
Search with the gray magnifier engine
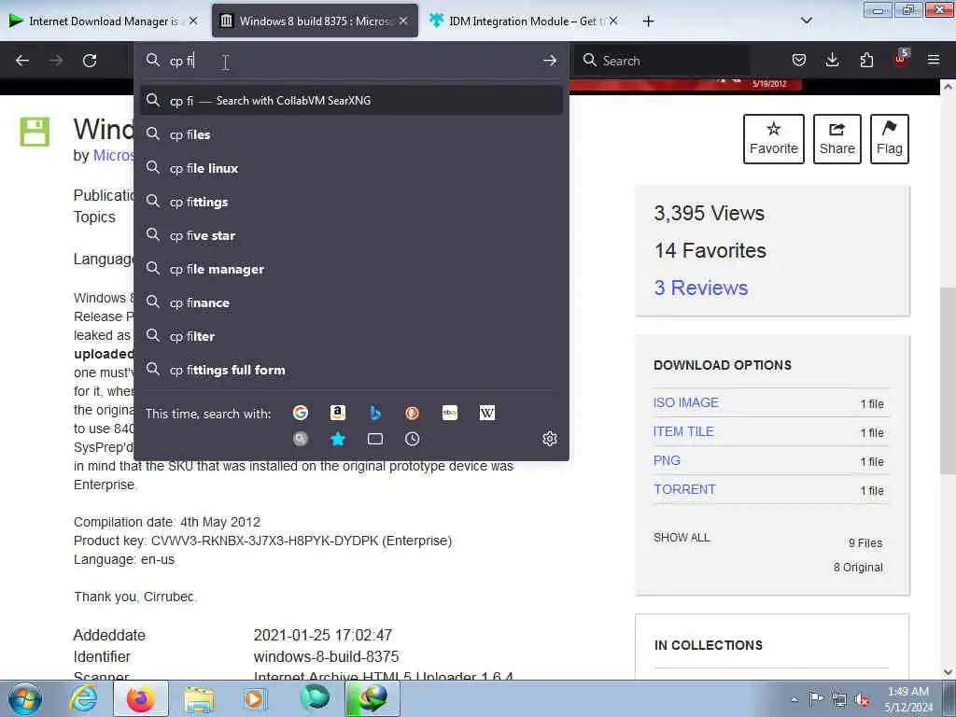(x=301, y=439)
